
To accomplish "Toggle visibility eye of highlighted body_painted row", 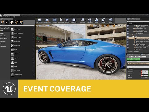I will tap(128, 38).
